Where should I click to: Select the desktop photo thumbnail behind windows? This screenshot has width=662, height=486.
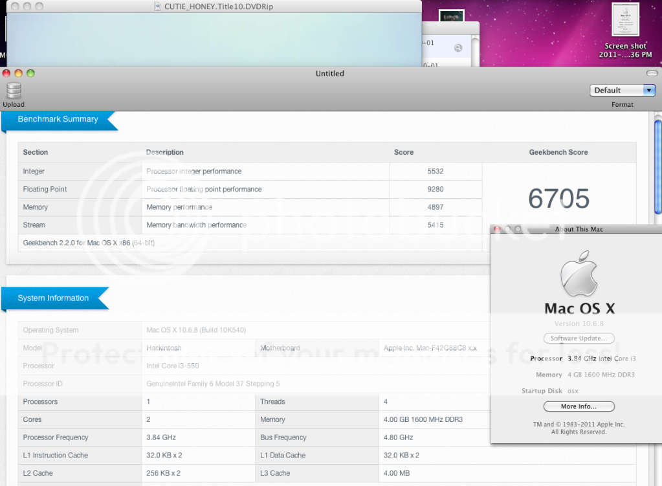(x=452, y=16)
